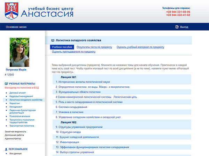Image resolution: width=209 pixels, height=156 pixels.
Task: Open Мои данные in the personal section
Action: pos(16,153)
